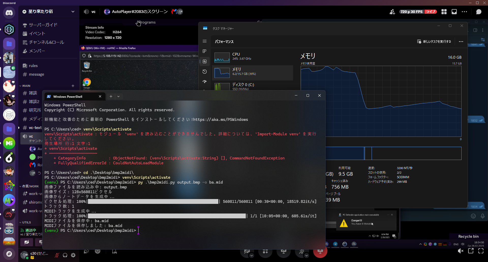Collapse the MAIN channel category
The image size is (488, 262).
26,86
